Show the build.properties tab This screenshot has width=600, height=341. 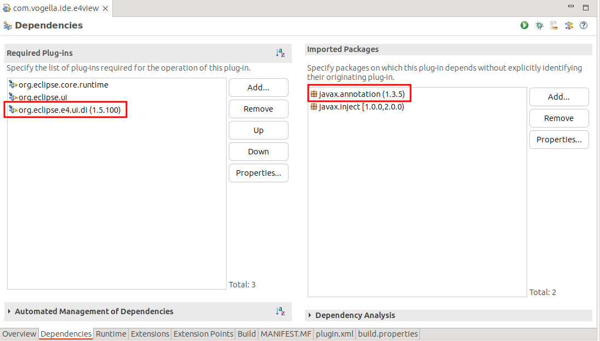388,334
